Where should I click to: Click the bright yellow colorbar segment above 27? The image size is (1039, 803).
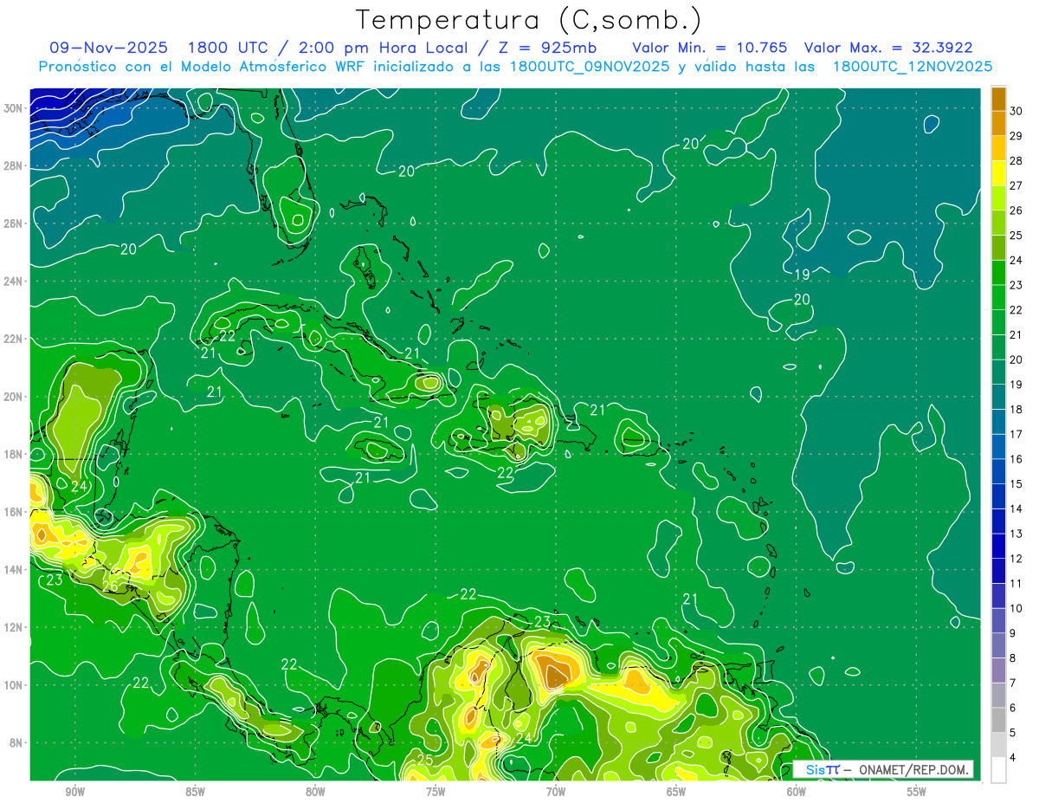(x=998, y=173)
